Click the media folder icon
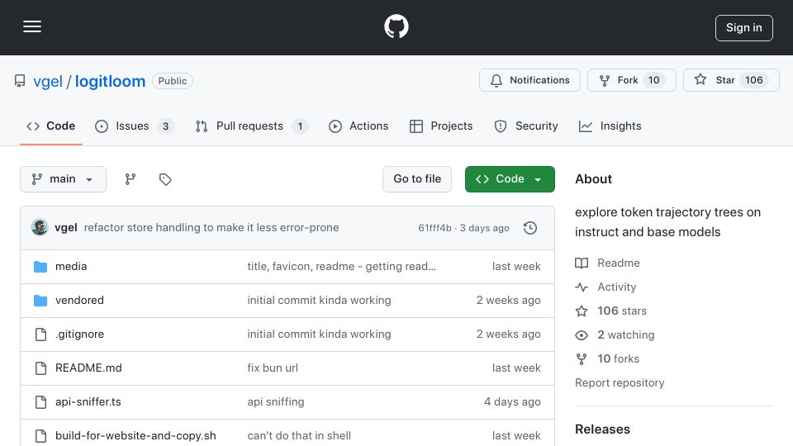The width and height of the screenshot is (793, 446). (40, 267)
